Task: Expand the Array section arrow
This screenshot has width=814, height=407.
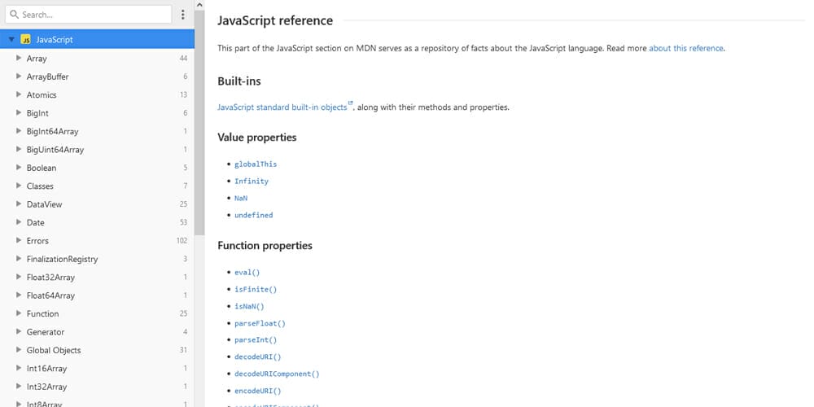Action: pos(19,59)
